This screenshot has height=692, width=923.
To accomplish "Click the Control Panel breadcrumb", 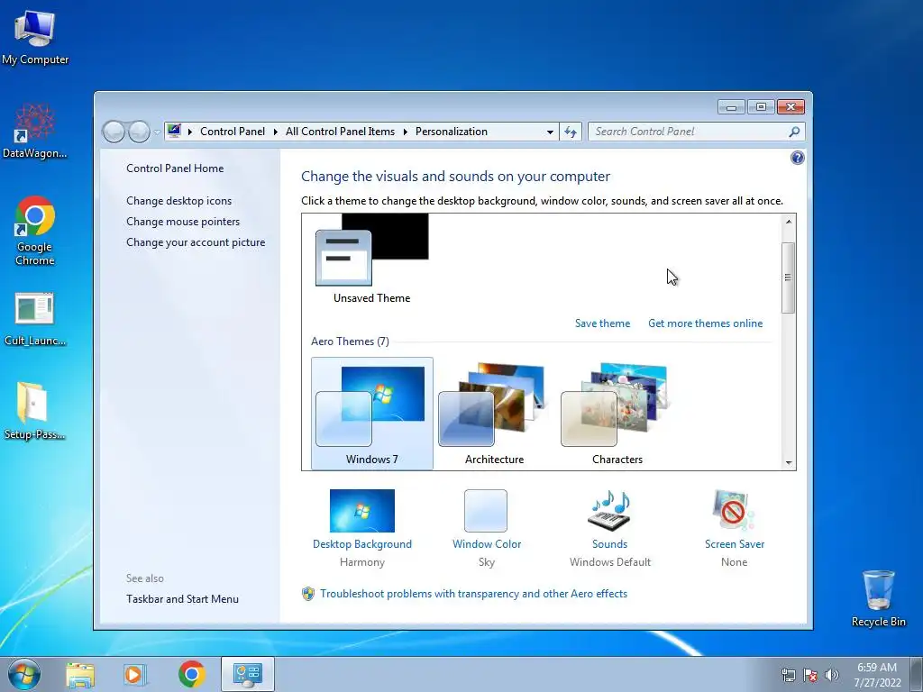I will (x=233, y=132).
